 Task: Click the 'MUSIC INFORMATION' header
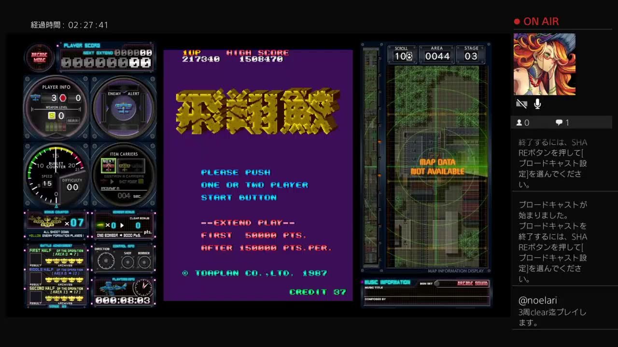387,282
